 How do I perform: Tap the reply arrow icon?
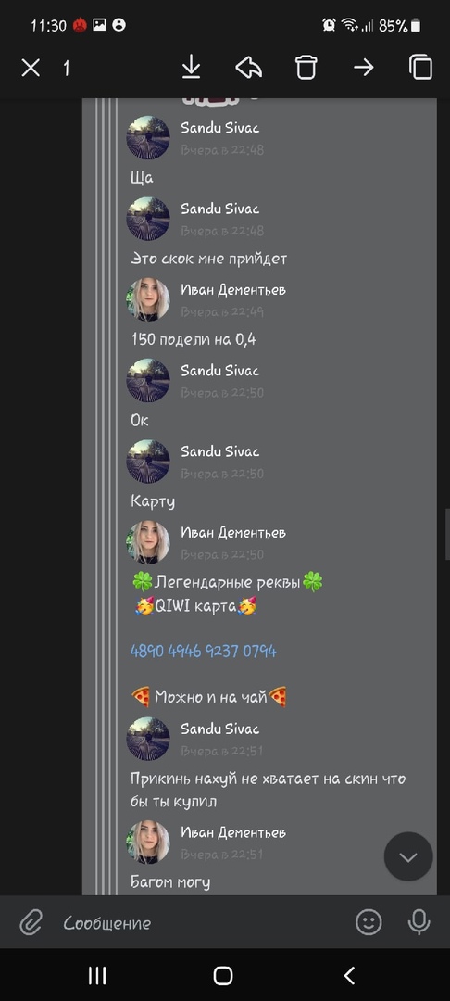tap(248, 67)
